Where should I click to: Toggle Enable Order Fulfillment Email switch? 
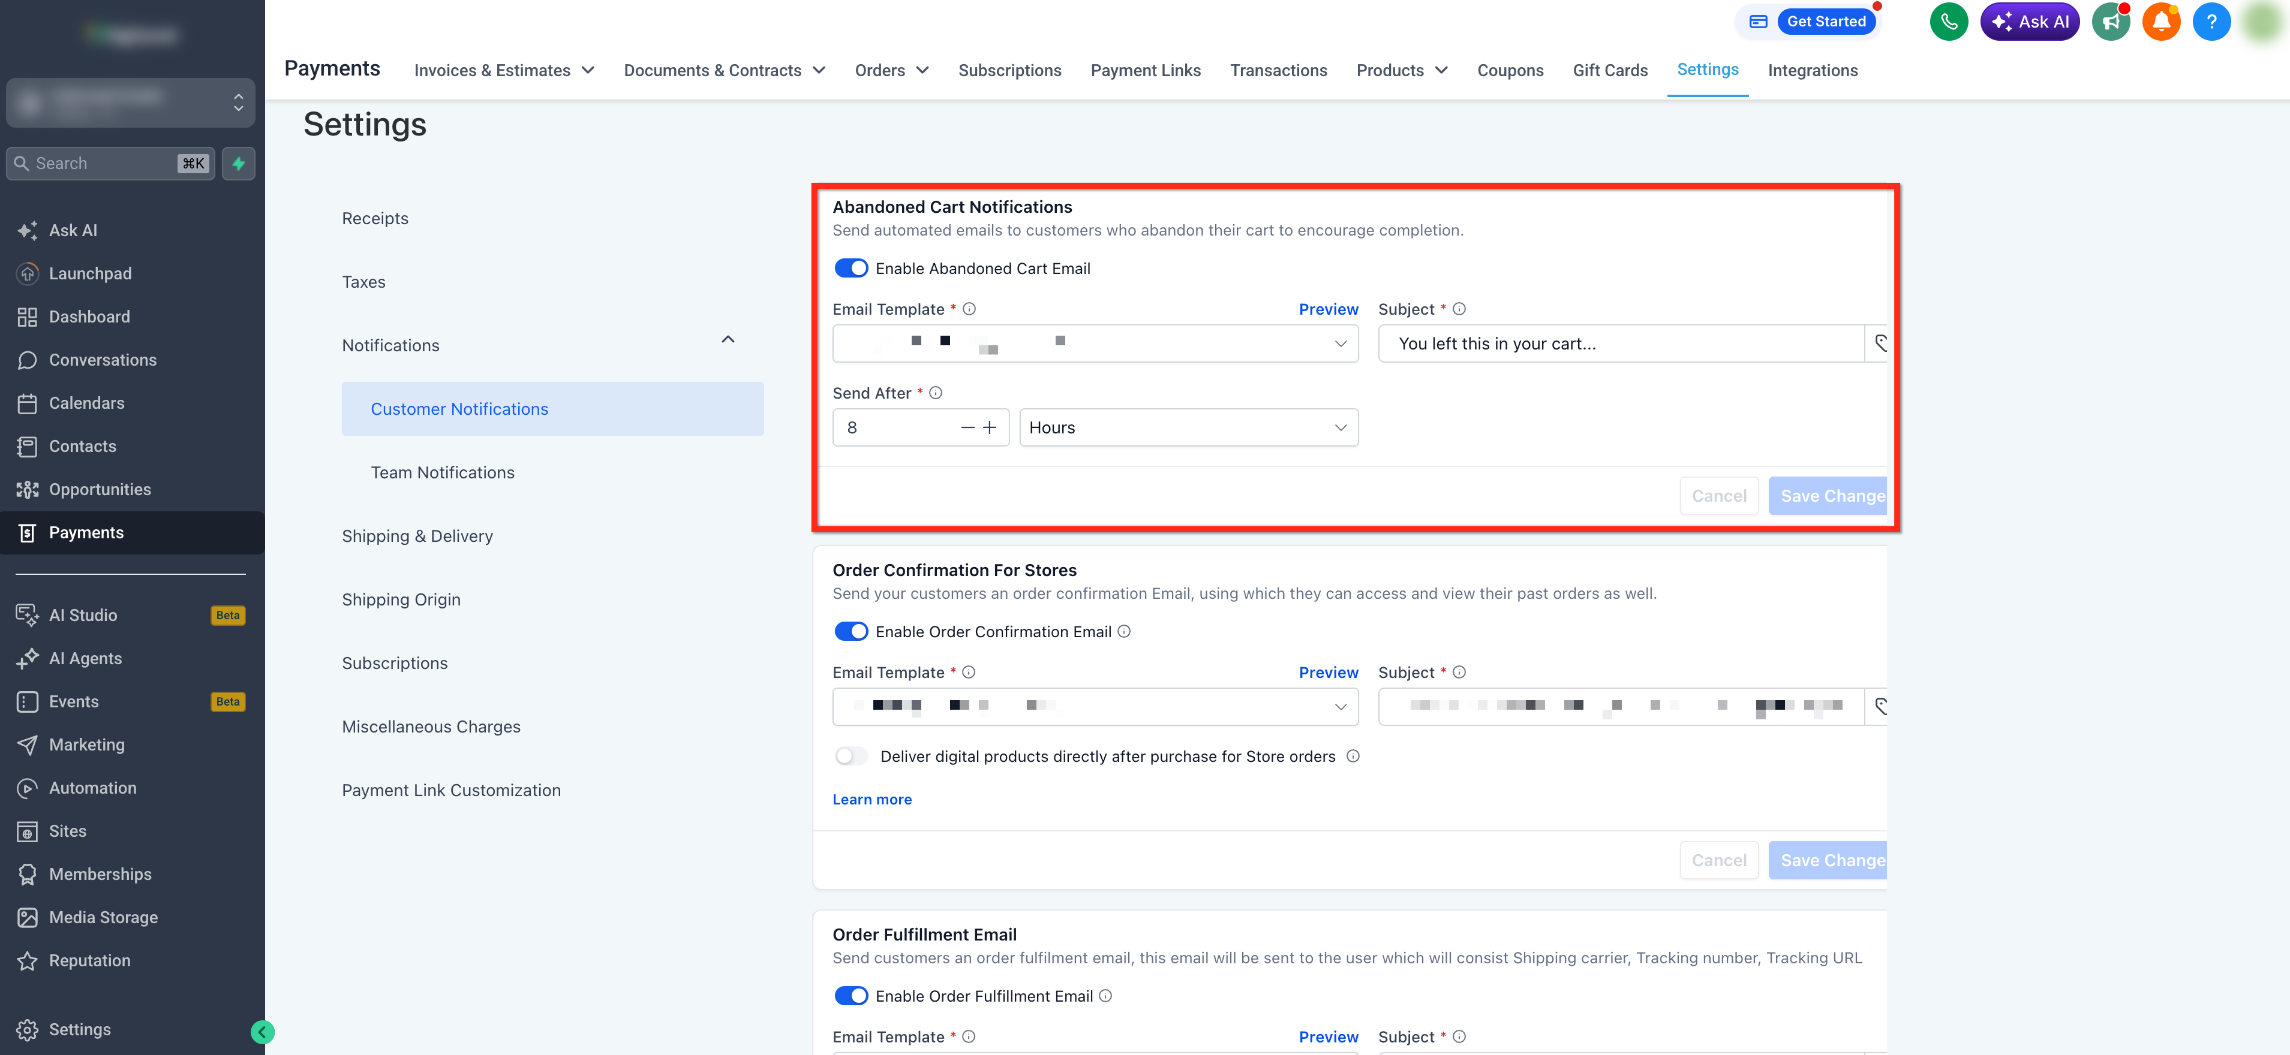click(851, 996)
